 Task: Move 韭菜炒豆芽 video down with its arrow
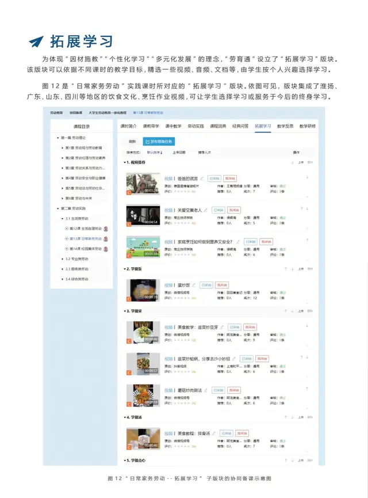pos(307,325)
